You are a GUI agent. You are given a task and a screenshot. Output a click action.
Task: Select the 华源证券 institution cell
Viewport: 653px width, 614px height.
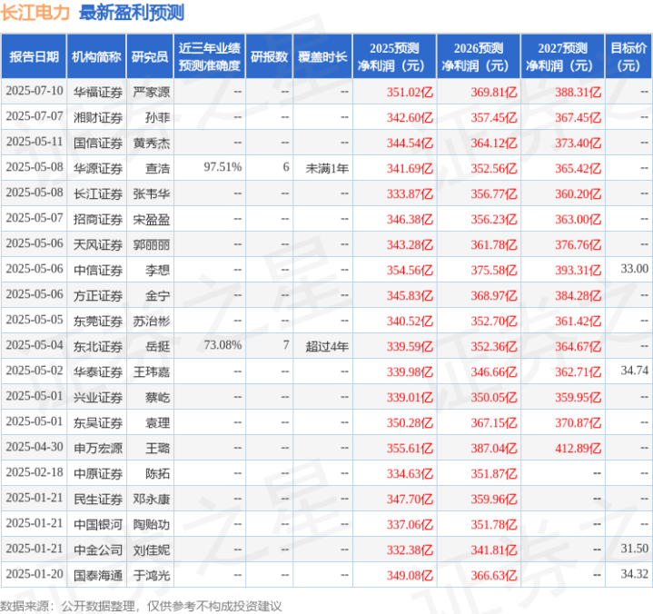[98, 168]
